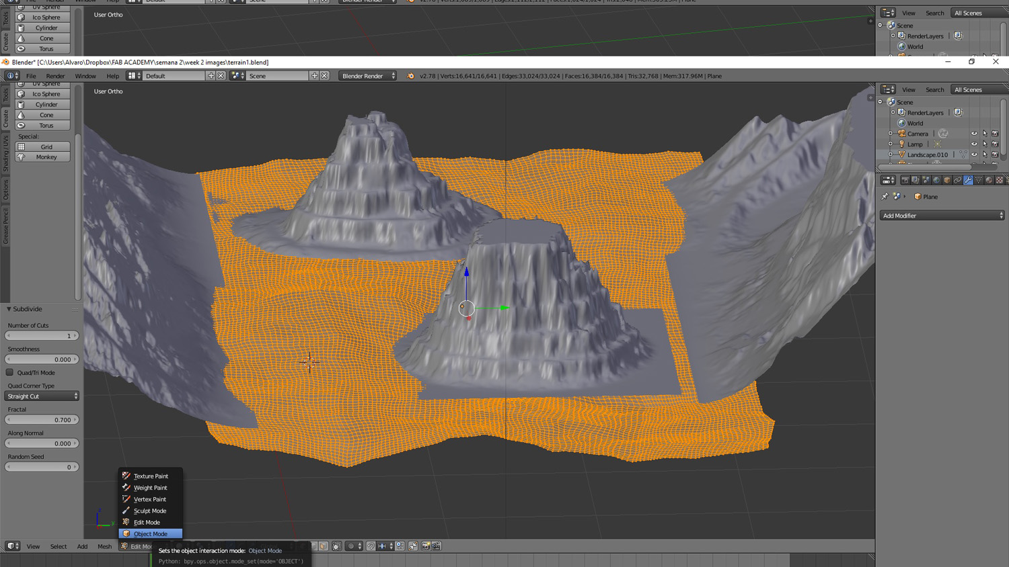
Task: Open the Render menu in main window
Action: [55, 76]
